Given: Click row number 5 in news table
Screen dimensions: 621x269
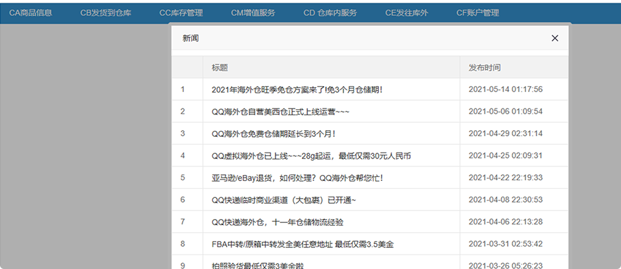Looking at the screenshot, I should point(183,178).
